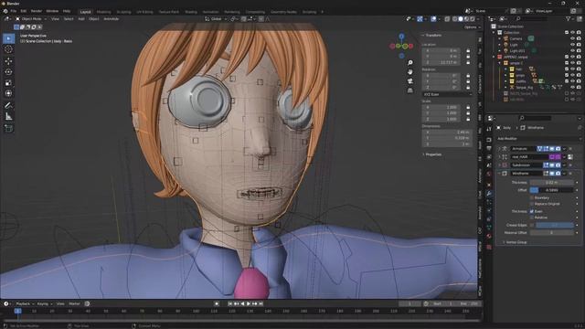
Task: Open the Keying menu in timeline
Action: tap(44, 303)
